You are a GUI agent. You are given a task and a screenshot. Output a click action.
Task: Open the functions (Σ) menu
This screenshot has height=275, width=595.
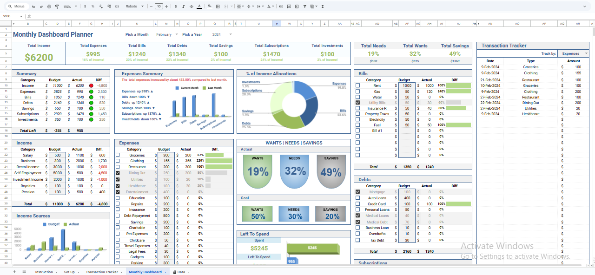click(x=323, y=6)
